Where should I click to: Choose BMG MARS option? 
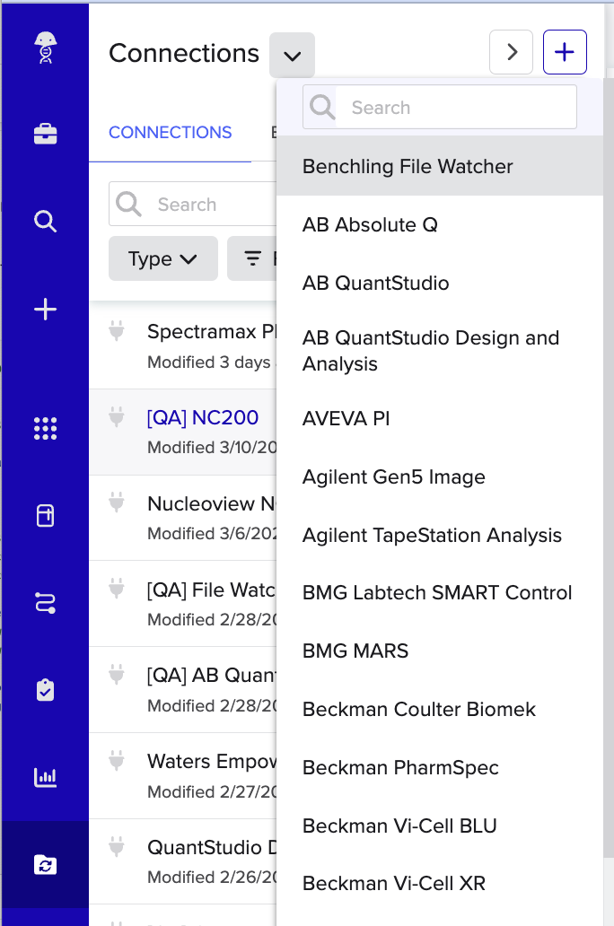coord(440,651)
